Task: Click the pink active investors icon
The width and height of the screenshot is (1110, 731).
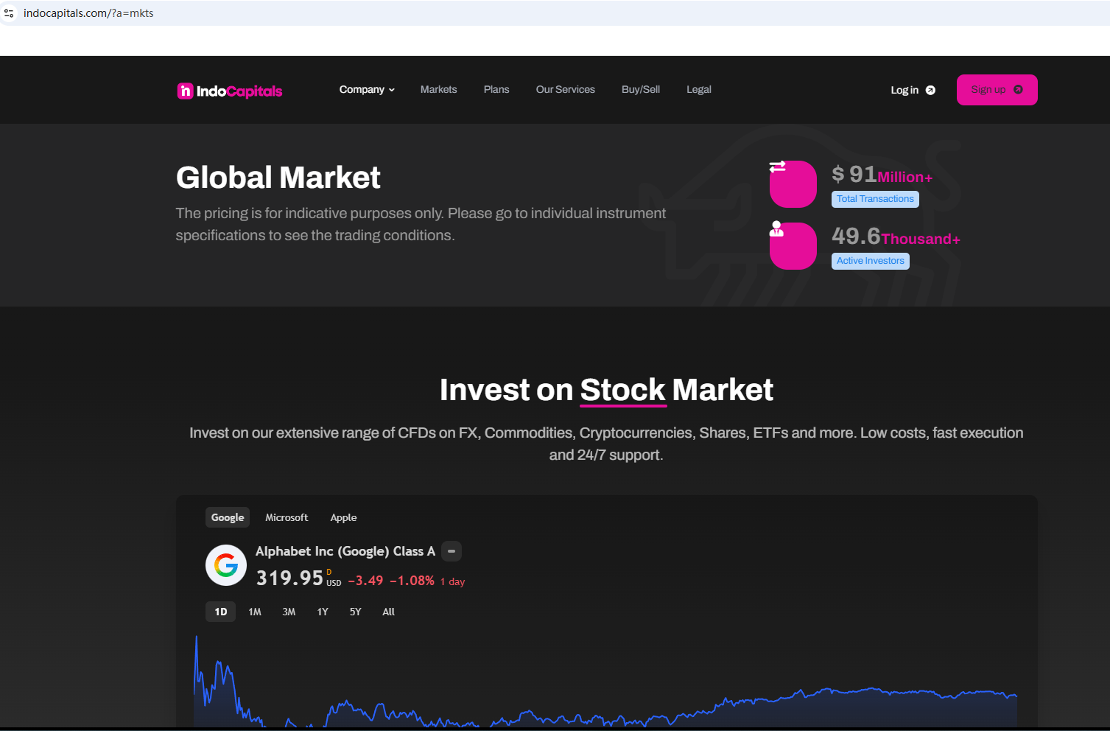Action: click(x=793, y=245)
